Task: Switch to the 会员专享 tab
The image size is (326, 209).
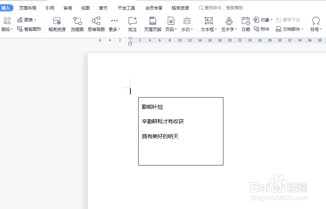Action: pyautogui.click(x=154, y=8)
